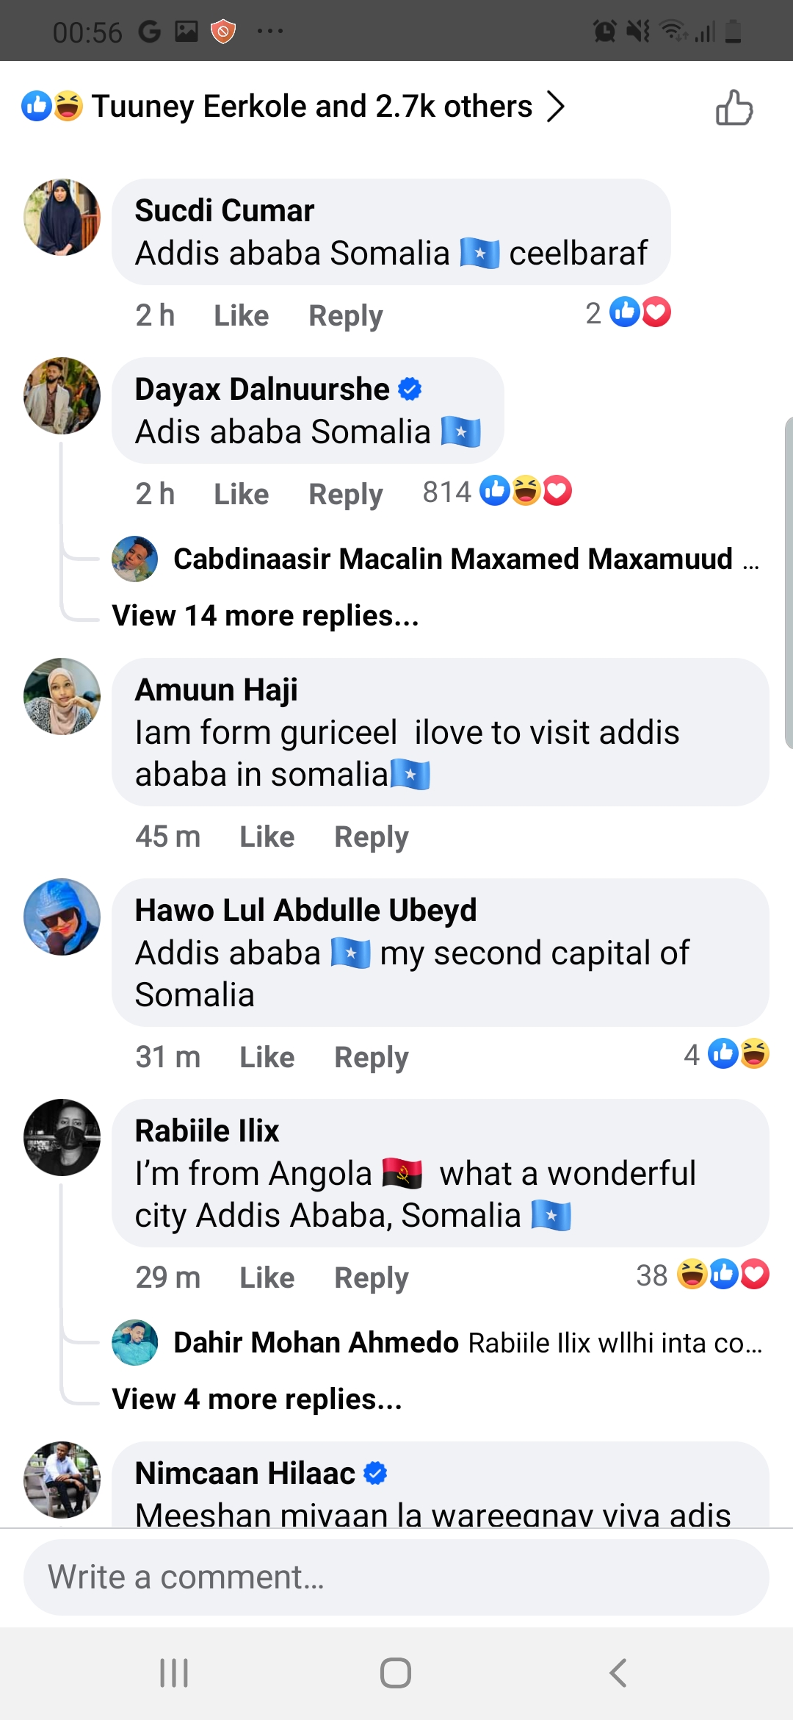793x1720 pixels.
Task: Tap the thumbs-up like icon at top right
Action: point(734,108)
